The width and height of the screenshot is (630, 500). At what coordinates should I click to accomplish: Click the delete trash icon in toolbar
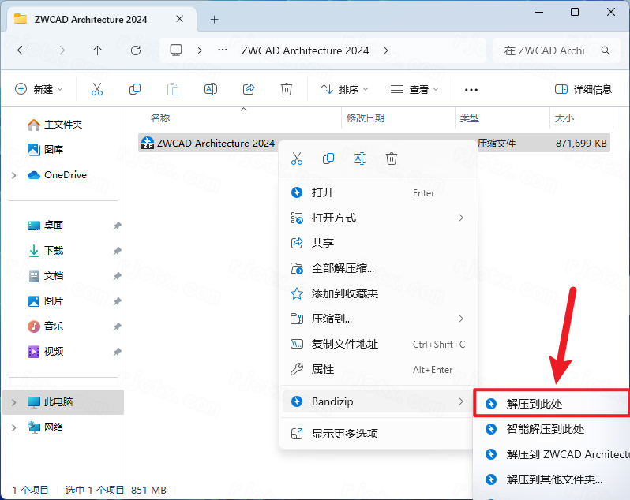[x=287, y=89]
